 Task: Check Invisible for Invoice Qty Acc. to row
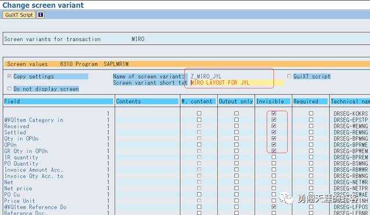pos(274,176)
